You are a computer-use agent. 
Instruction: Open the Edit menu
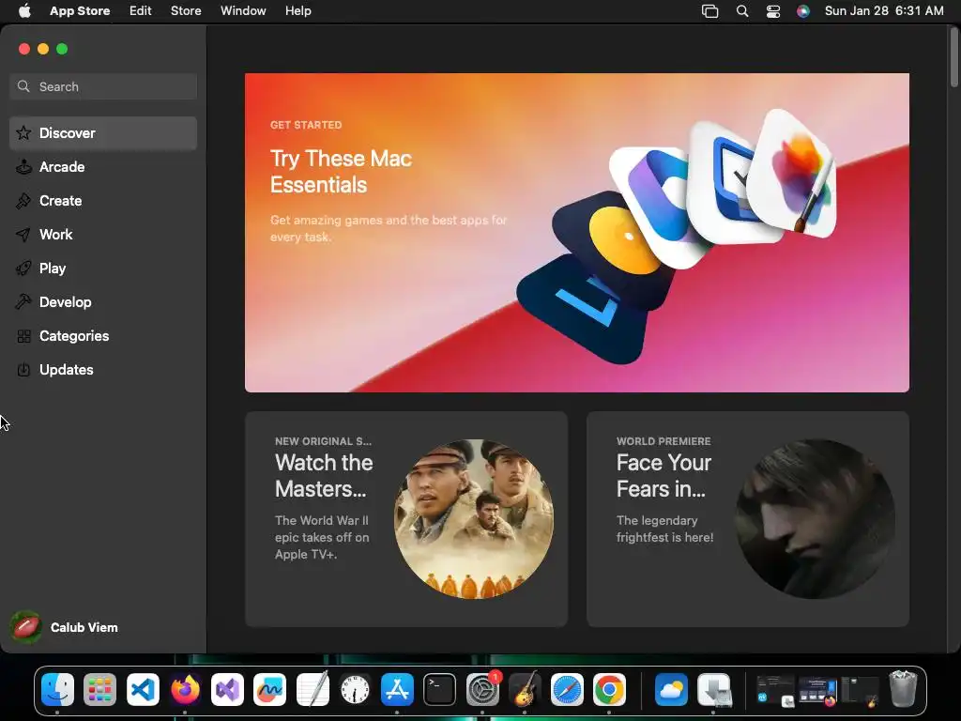click(x=141, y=10)
